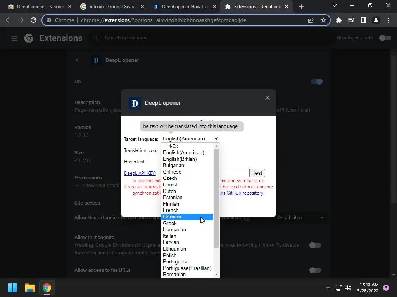397x297 pixels.
Task: Open the On all sites dropdown
Action: point(300,218)
